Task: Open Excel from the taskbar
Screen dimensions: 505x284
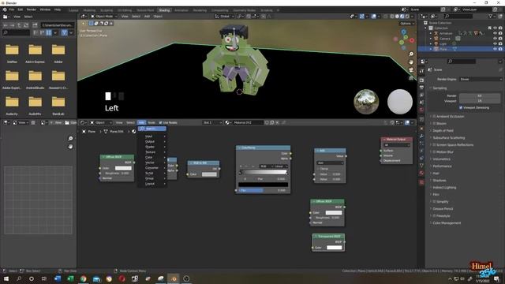Action: pos(70,278)
